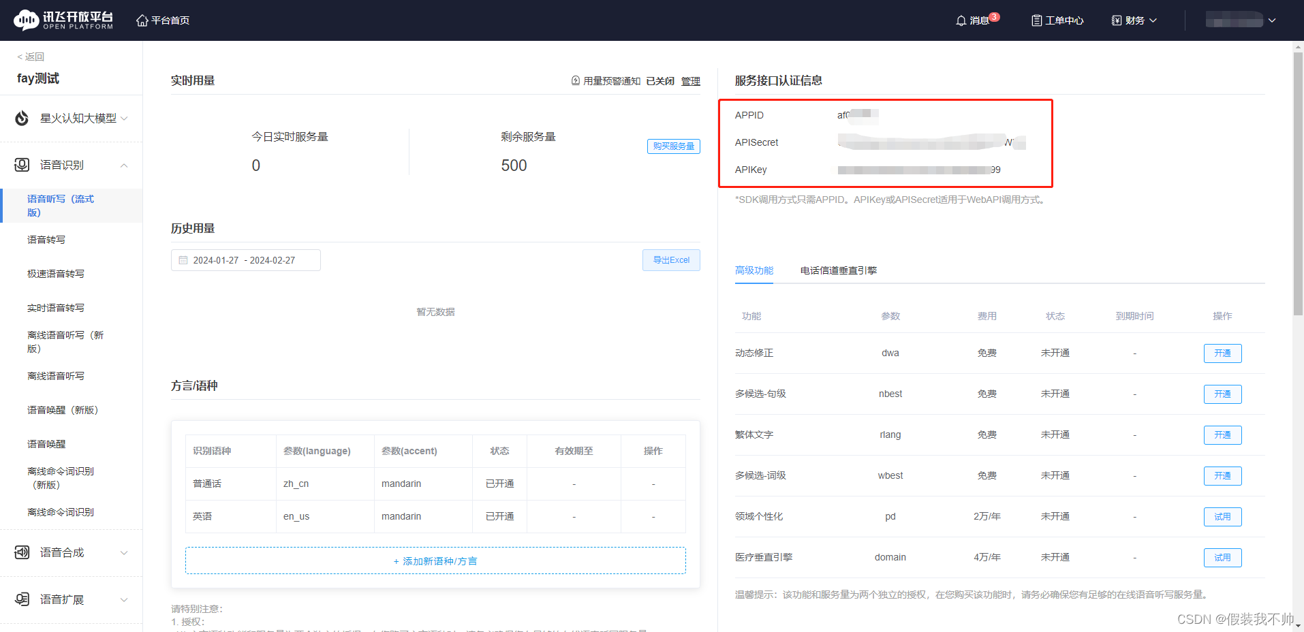This screenshot has height=632, width=1304.
Task: Open the 离线语音听写 menu item
Action: point(56,376)
